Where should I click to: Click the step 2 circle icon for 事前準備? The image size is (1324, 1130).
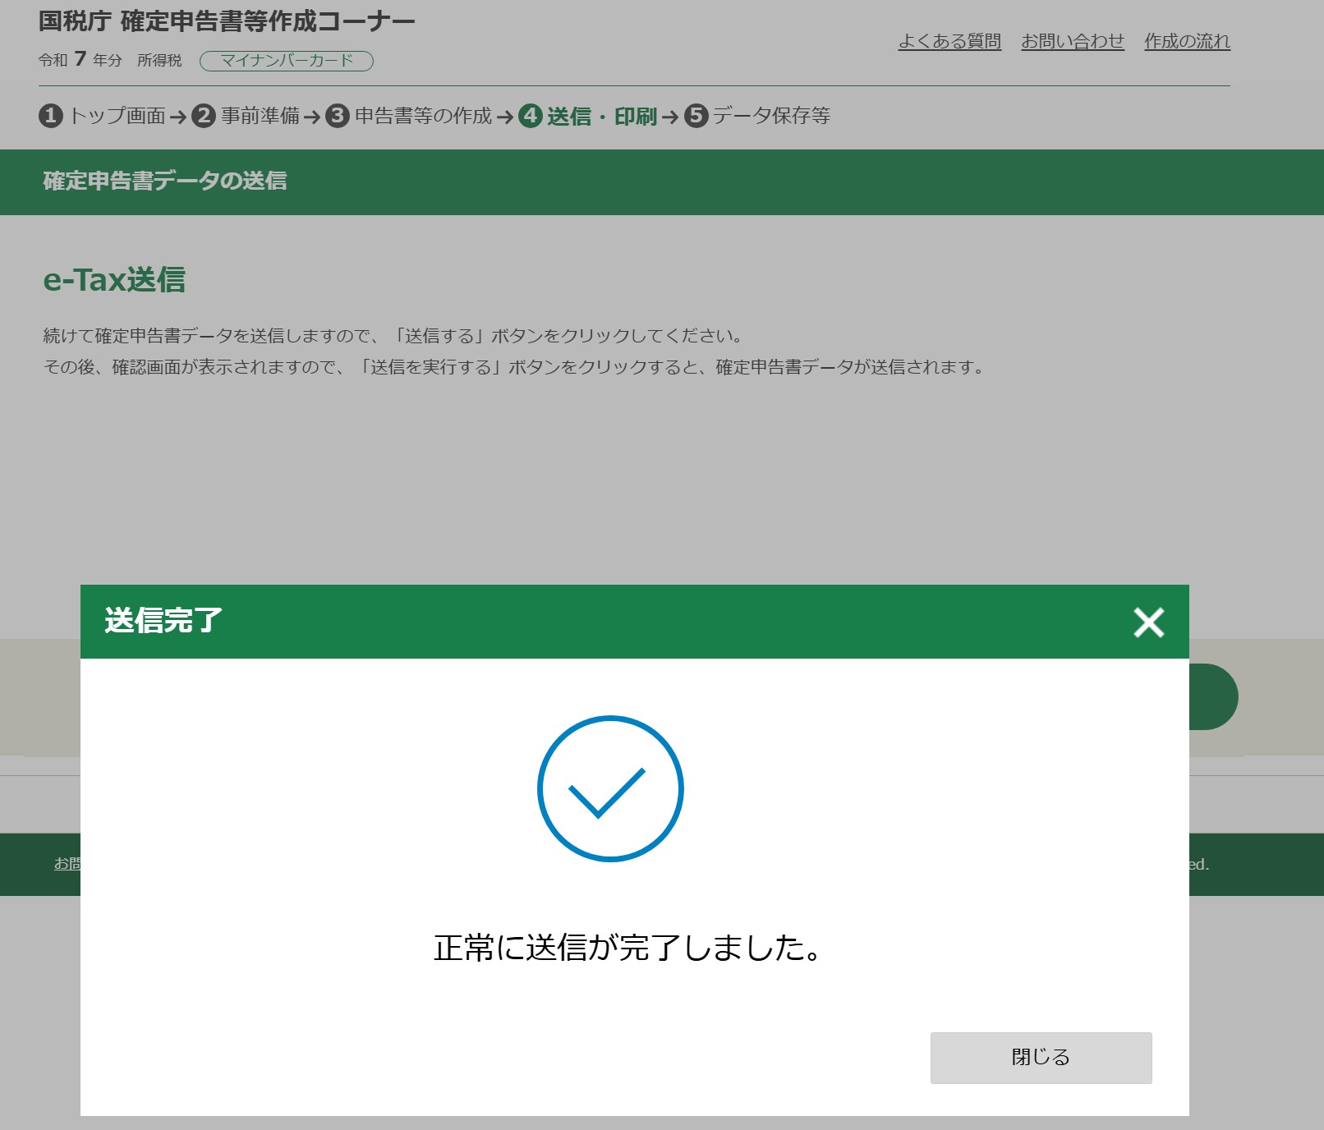tap(204, 116)
